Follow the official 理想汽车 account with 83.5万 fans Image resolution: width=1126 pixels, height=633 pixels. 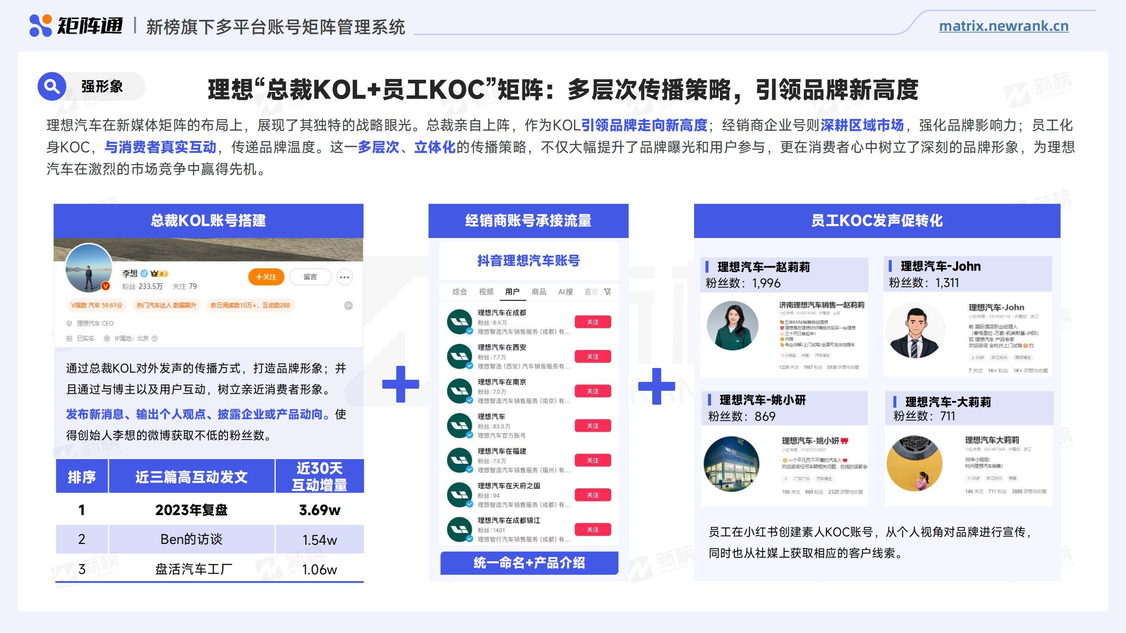coord(593,425)
